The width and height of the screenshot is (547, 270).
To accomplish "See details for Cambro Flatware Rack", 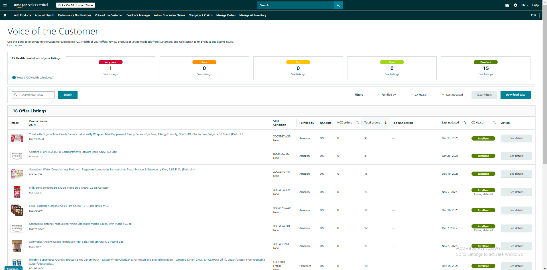I will (517, 156).
